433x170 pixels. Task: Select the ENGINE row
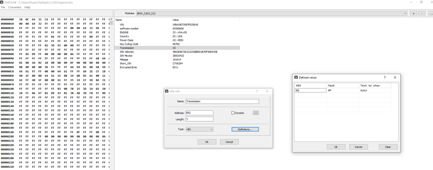click(178, 32)
